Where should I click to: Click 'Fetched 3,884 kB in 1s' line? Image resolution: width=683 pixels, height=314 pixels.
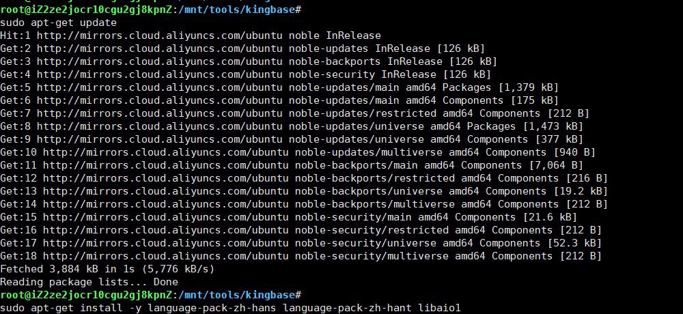107,269
